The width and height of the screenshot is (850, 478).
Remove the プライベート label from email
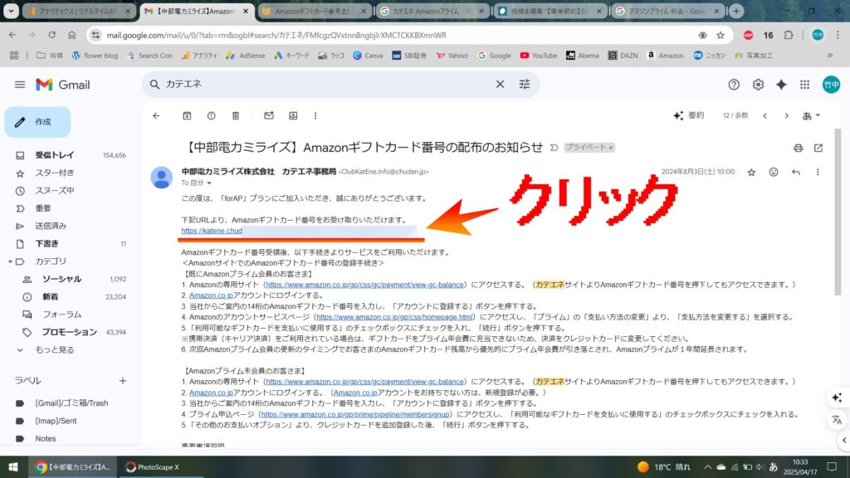coord(611,148)
